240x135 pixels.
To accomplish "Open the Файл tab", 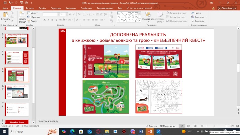I will [5, 8].
